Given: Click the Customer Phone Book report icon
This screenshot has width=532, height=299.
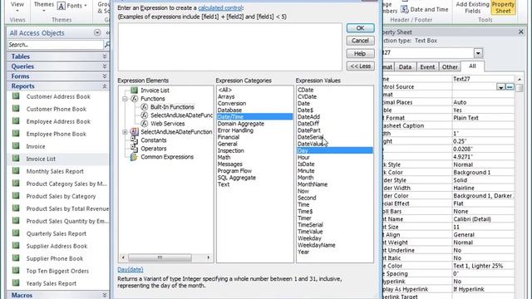Looking at the screenshot, I should pos(16,109).
